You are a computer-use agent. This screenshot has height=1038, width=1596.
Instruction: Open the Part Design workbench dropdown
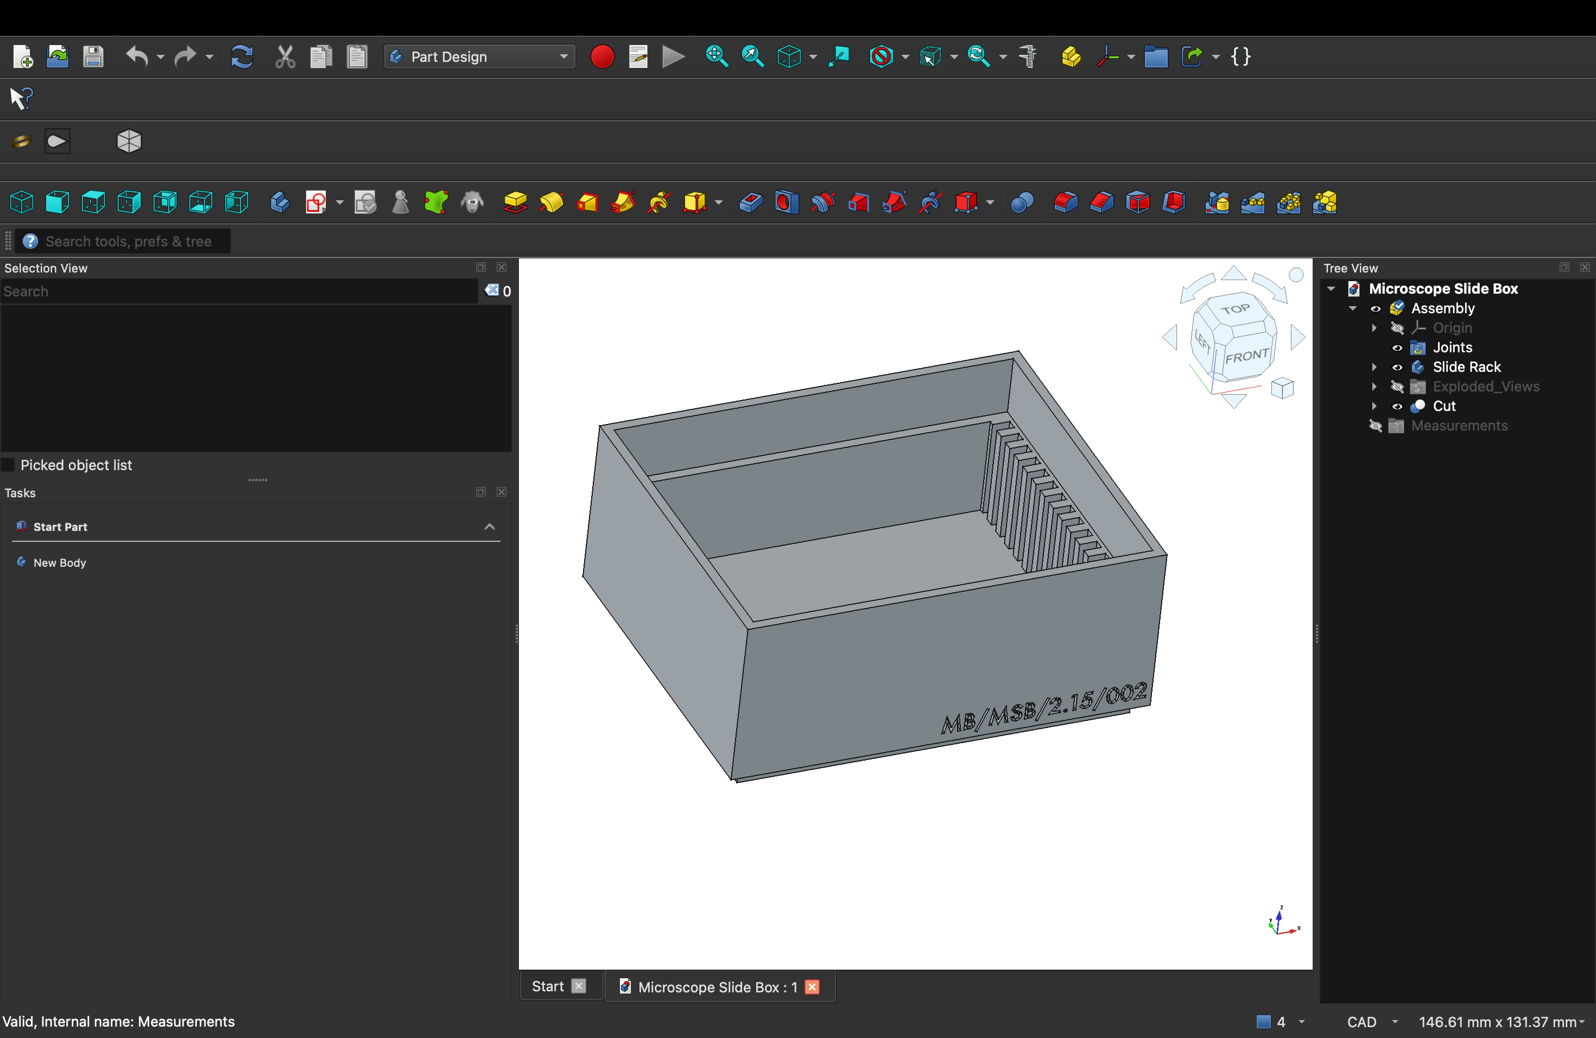tap(479, 57)
